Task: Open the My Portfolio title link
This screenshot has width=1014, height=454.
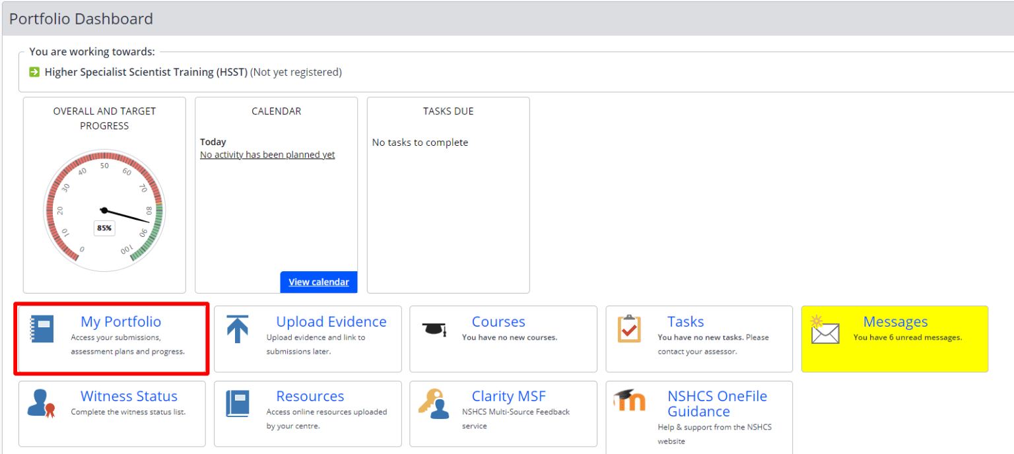Action: pyautogui.click(x=121, y=321)
